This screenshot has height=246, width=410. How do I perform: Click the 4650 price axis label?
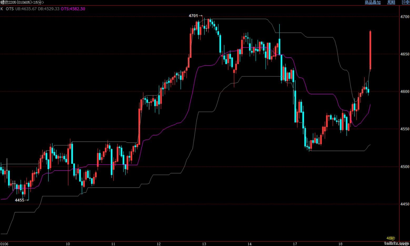pyautogui.click(x=405, y=54)
